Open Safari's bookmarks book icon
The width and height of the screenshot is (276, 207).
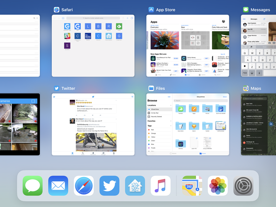click(x=63, y=18)
